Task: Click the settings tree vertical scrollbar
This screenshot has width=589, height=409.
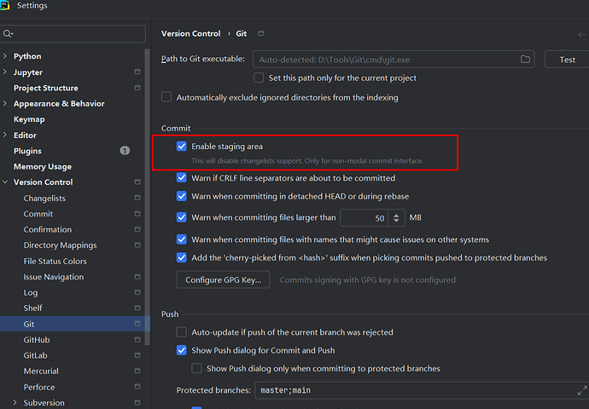Action: pyautogui.click(x=147, y=197)
